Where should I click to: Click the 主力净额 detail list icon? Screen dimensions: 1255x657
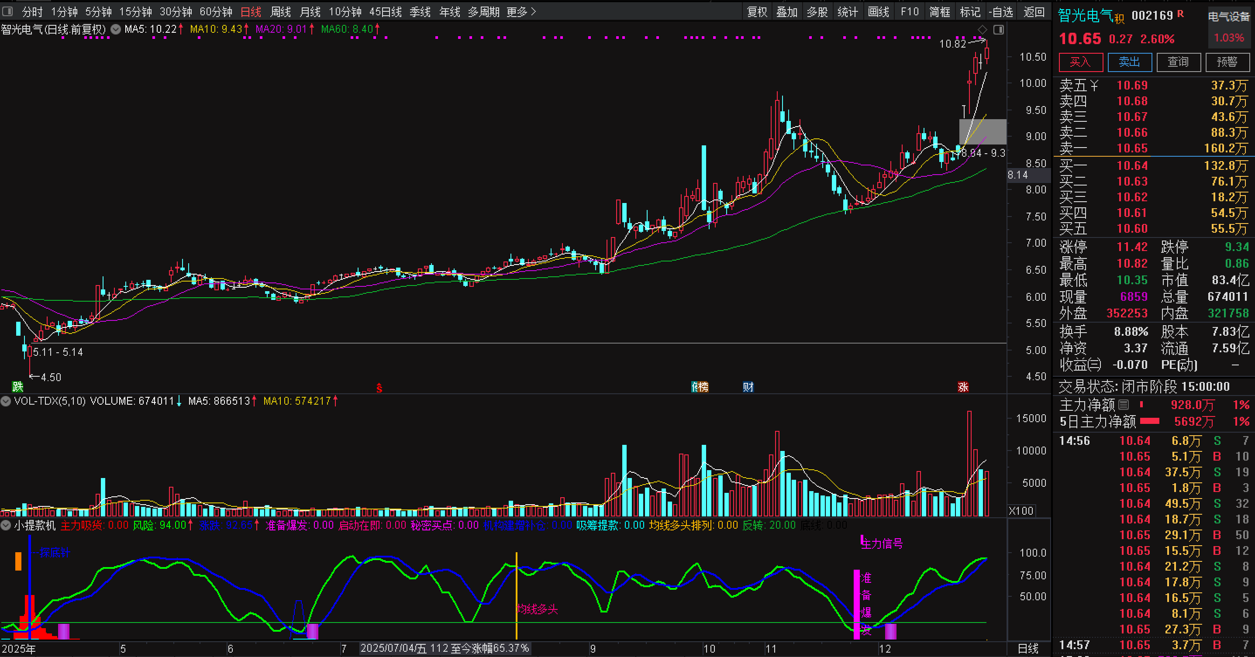(1124, 405)
